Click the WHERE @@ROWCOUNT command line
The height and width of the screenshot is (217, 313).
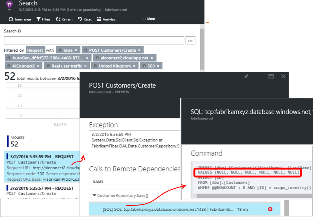254,188
